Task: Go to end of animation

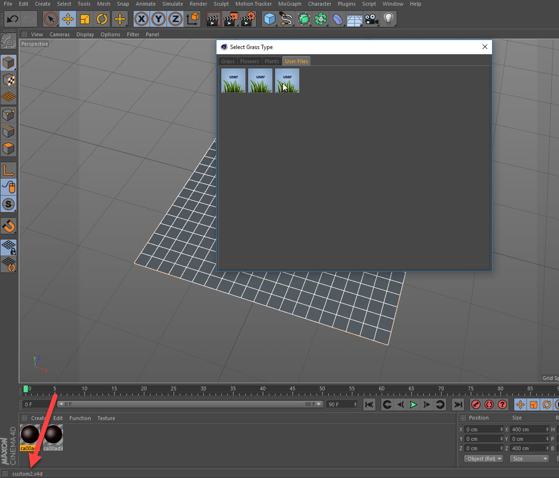Action: (x=458, y=404)
